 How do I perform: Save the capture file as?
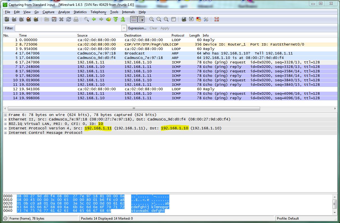click(54, 19)
